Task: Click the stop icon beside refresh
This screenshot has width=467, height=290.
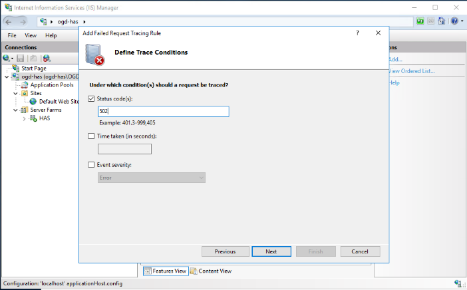Action: pyautogui.click(x=430, y=21)
